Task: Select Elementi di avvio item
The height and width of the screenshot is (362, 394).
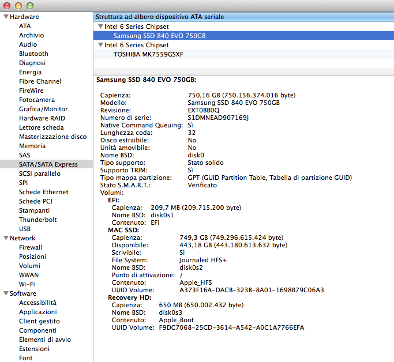Action: (45, 340)
